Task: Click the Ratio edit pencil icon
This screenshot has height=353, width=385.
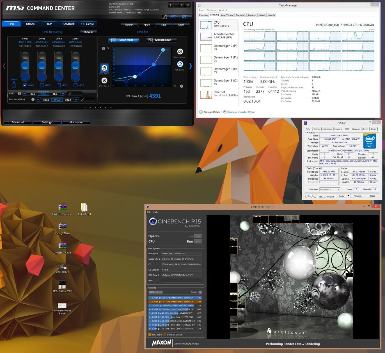Action: click(x=70, y=93)
